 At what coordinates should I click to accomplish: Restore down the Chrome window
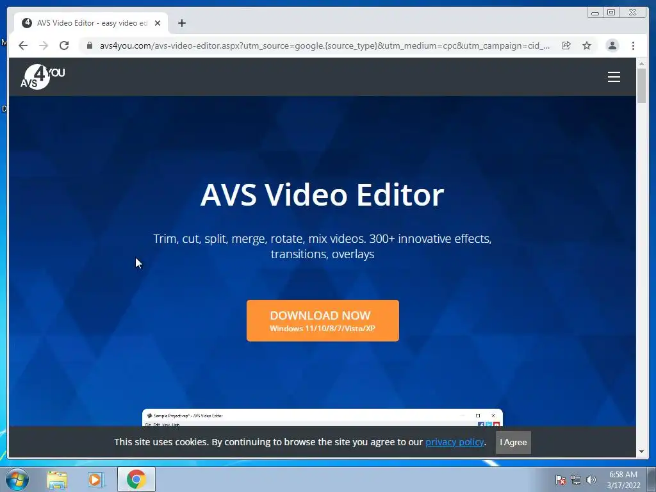(611, 13)
